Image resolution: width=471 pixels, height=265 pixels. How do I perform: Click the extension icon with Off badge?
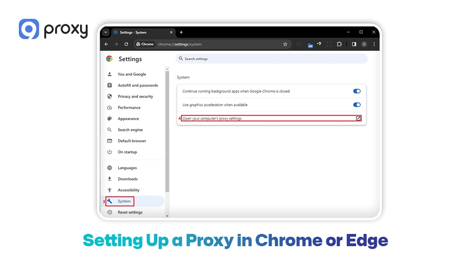point(310,45)
